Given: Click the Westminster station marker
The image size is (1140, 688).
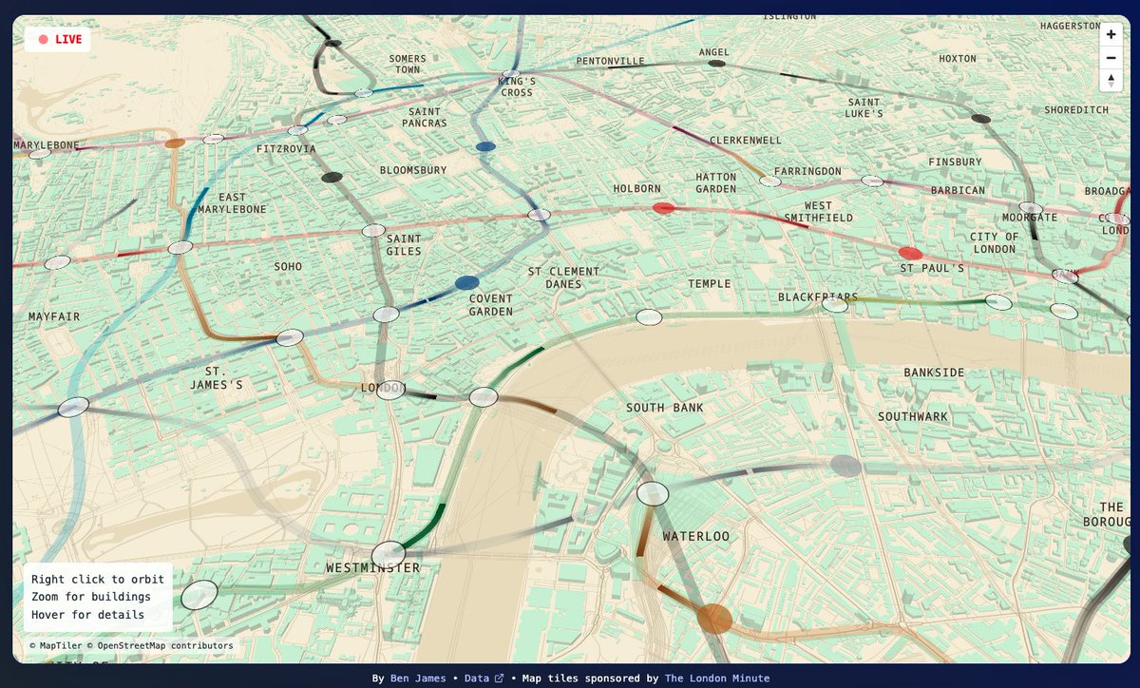Looking at the screenshot, I should click(389, 554).
